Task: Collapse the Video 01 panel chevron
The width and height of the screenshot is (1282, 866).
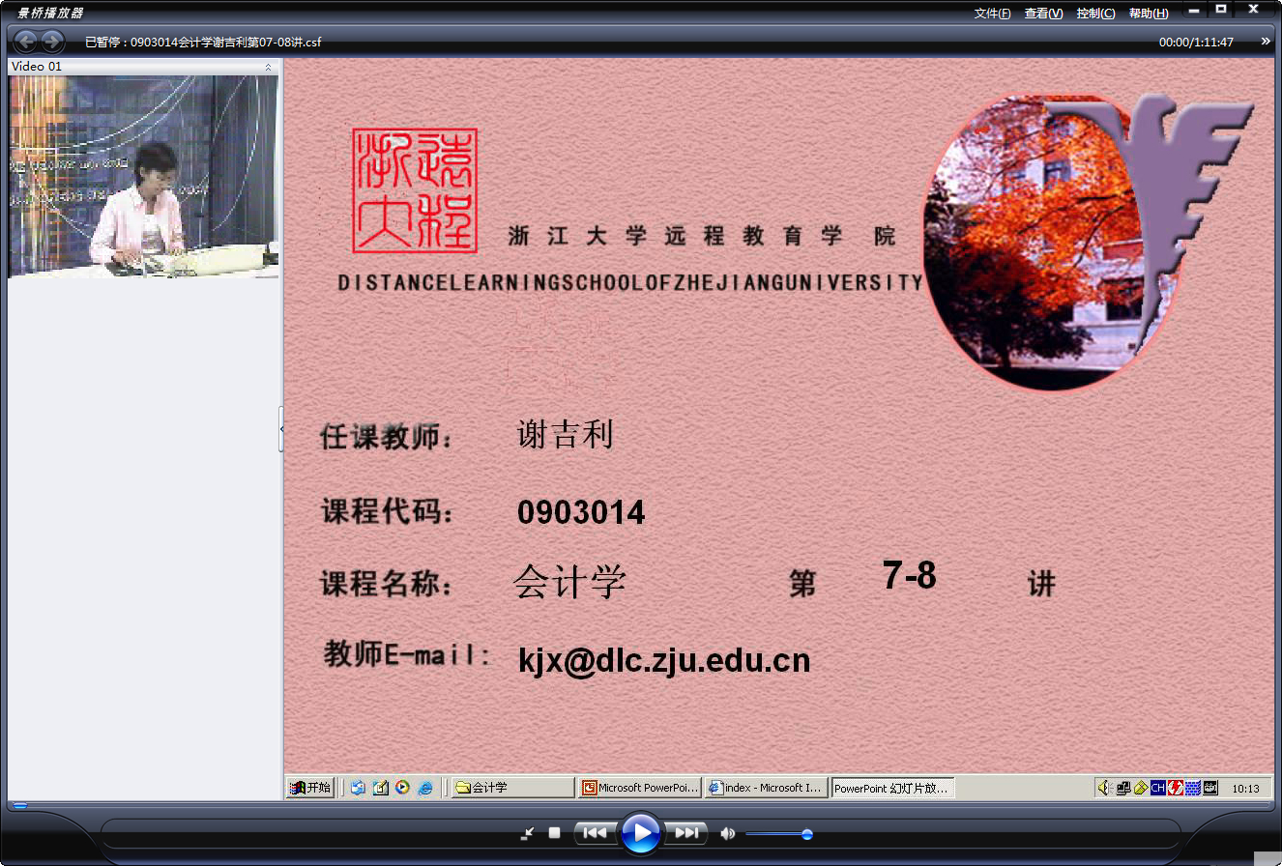Action: (269, 67)
